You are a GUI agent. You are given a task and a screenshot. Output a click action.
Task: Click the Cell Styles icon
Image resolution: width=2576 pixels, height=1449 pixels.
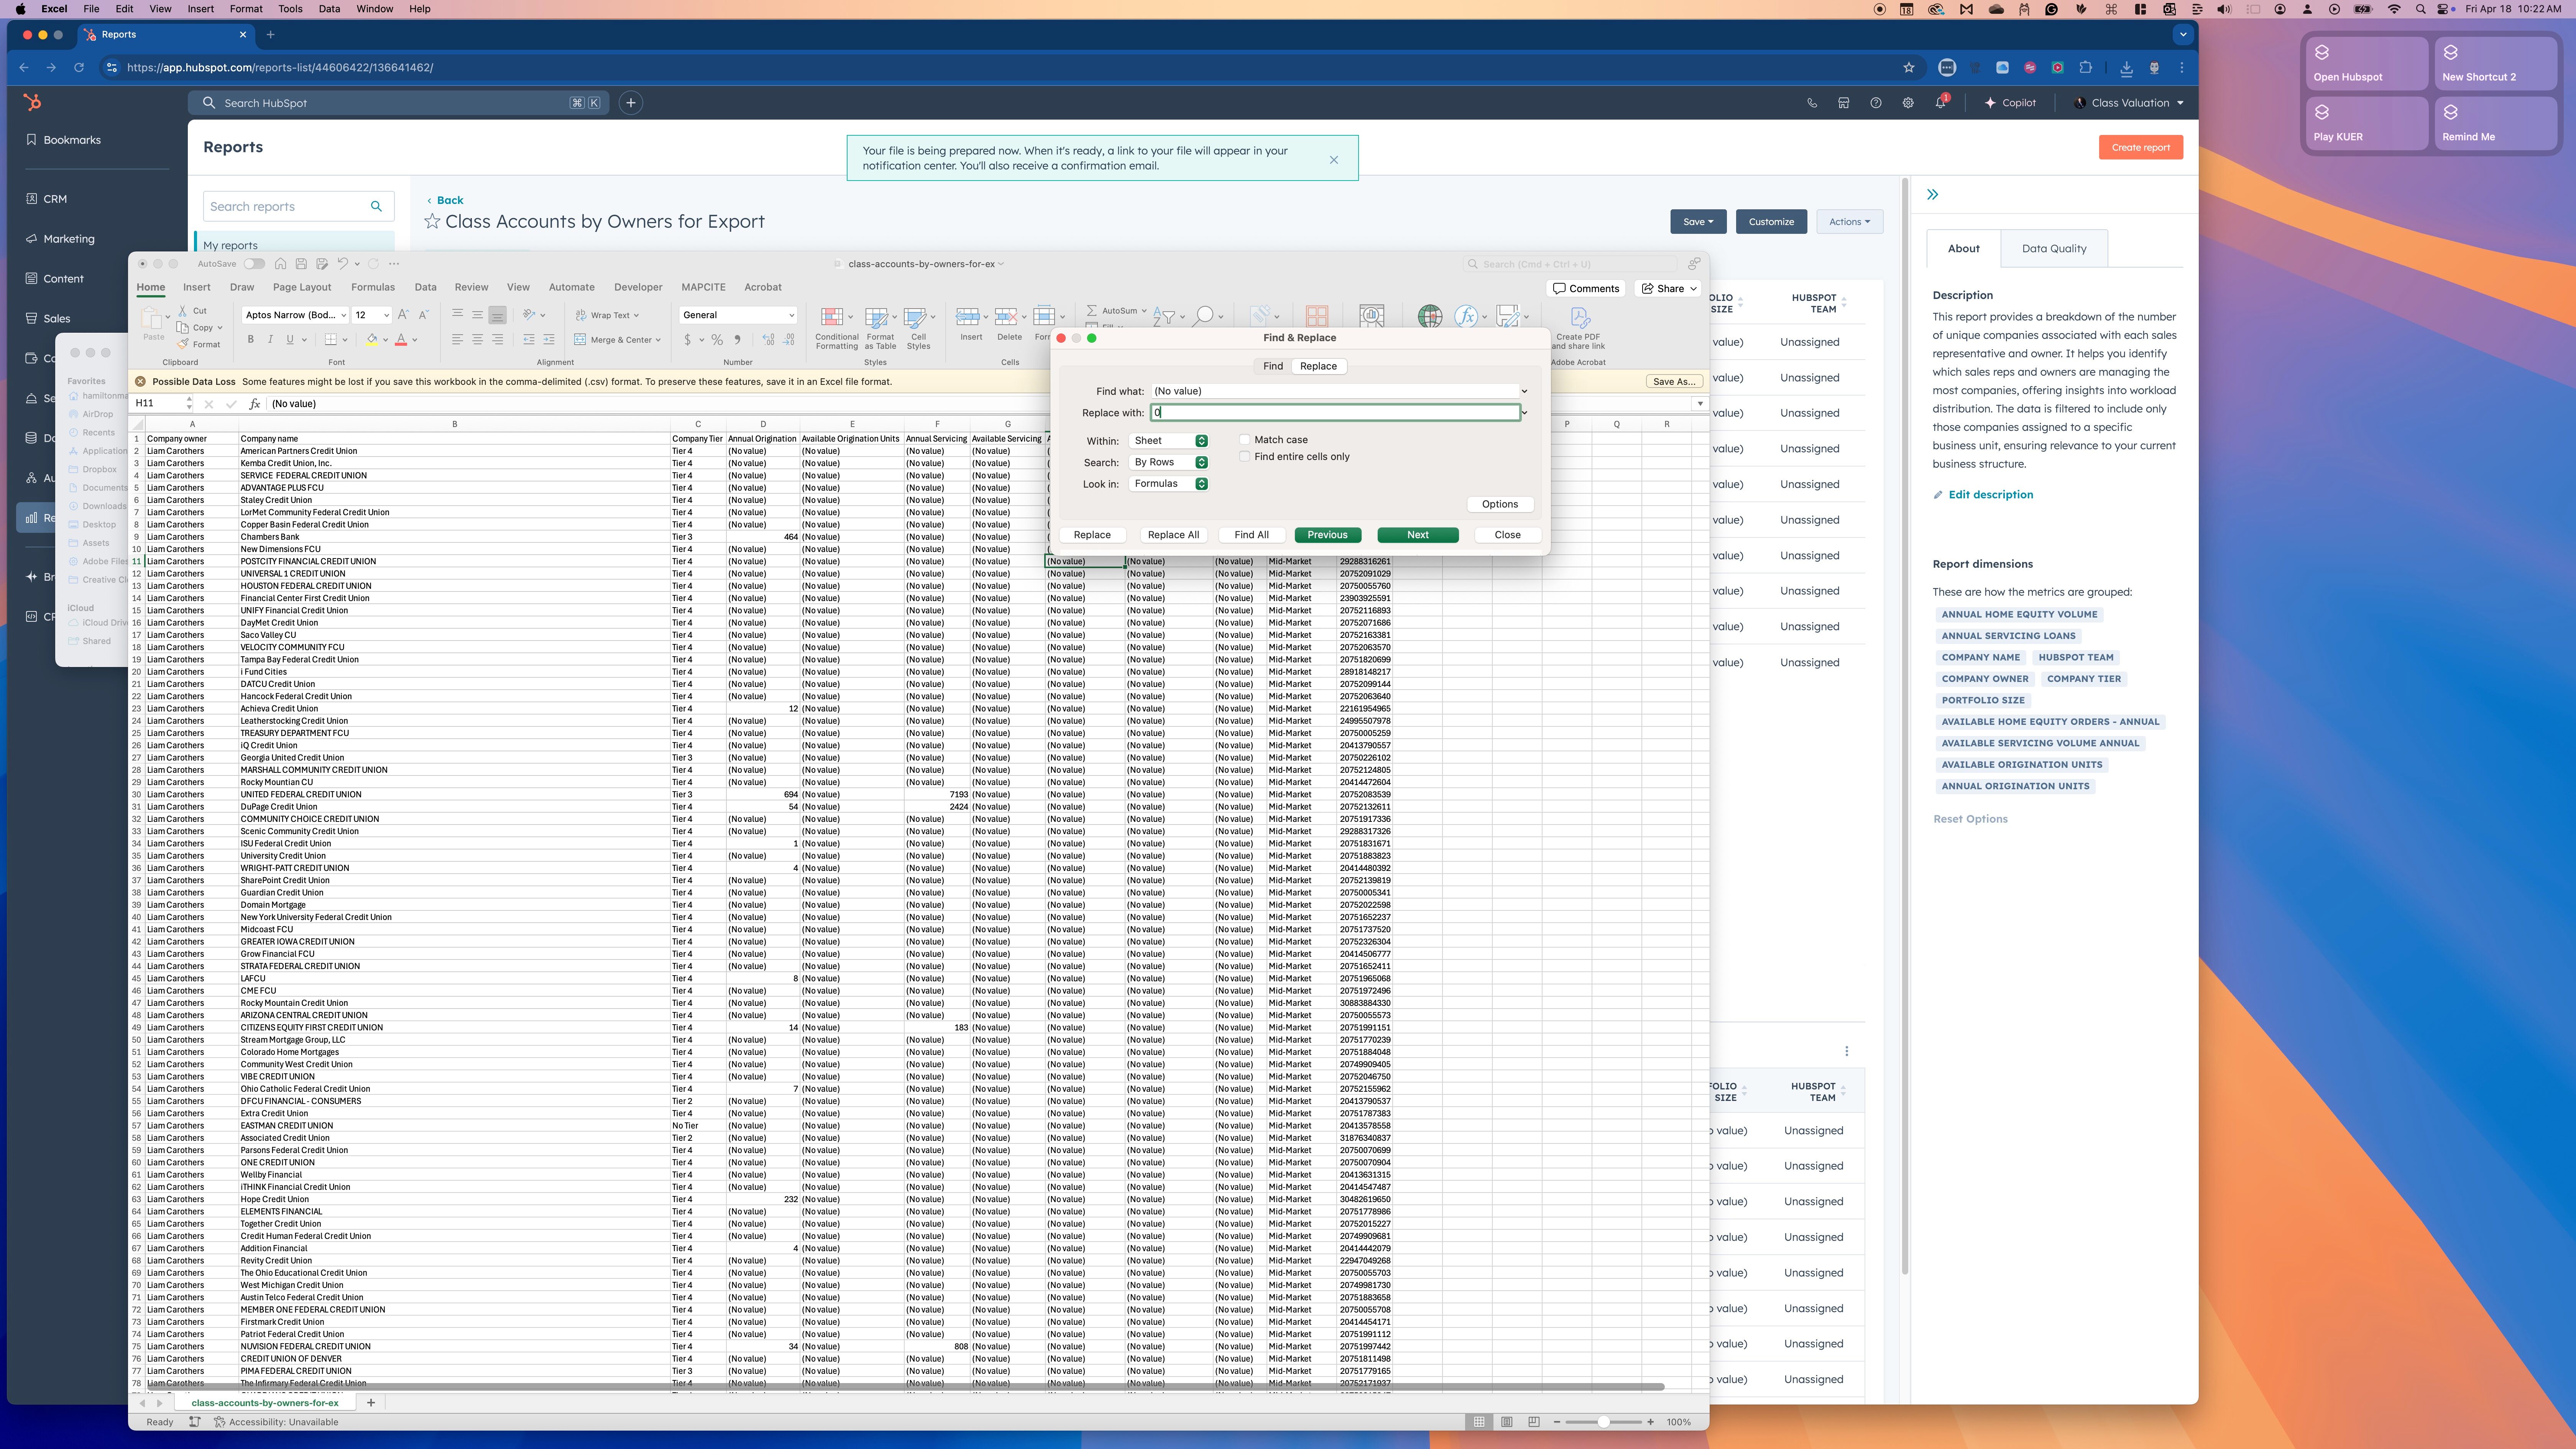tap(915, 317)
